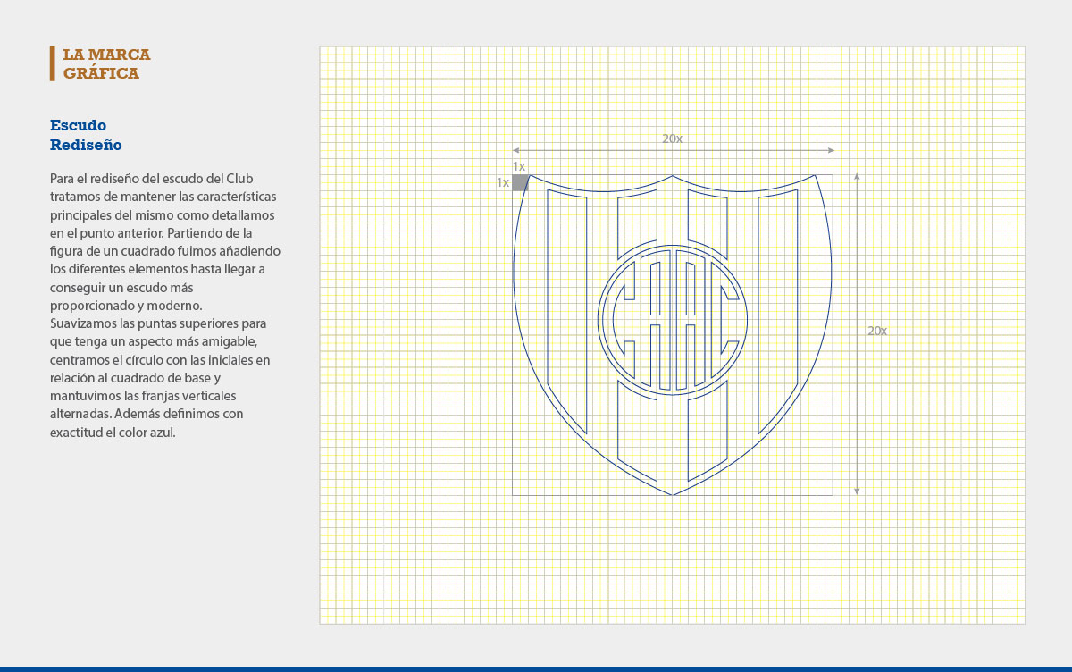Click the 'LA MARCA GRÁFICA' heading
This screenshot has width=1072, height=672.
(106, 64)
